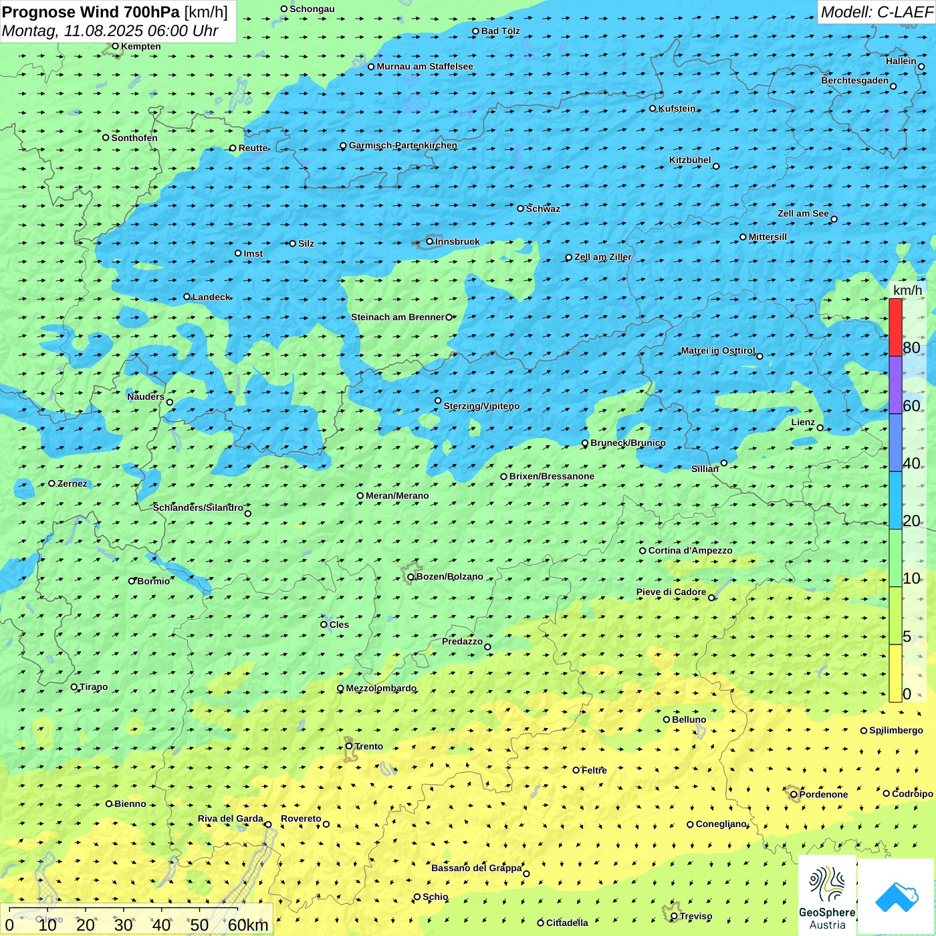Click the Kitzbühel city label
936x936 pixels.
click(690, 160)
